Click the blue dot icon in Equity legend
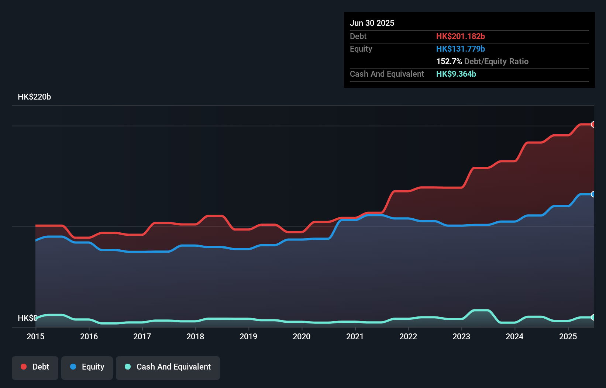Viewport: 606px width, 388px height. [x=73, y=367]
